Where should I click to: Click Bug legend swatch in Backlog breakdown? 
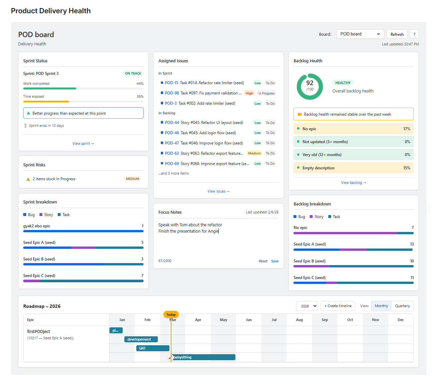pos(295,217)
